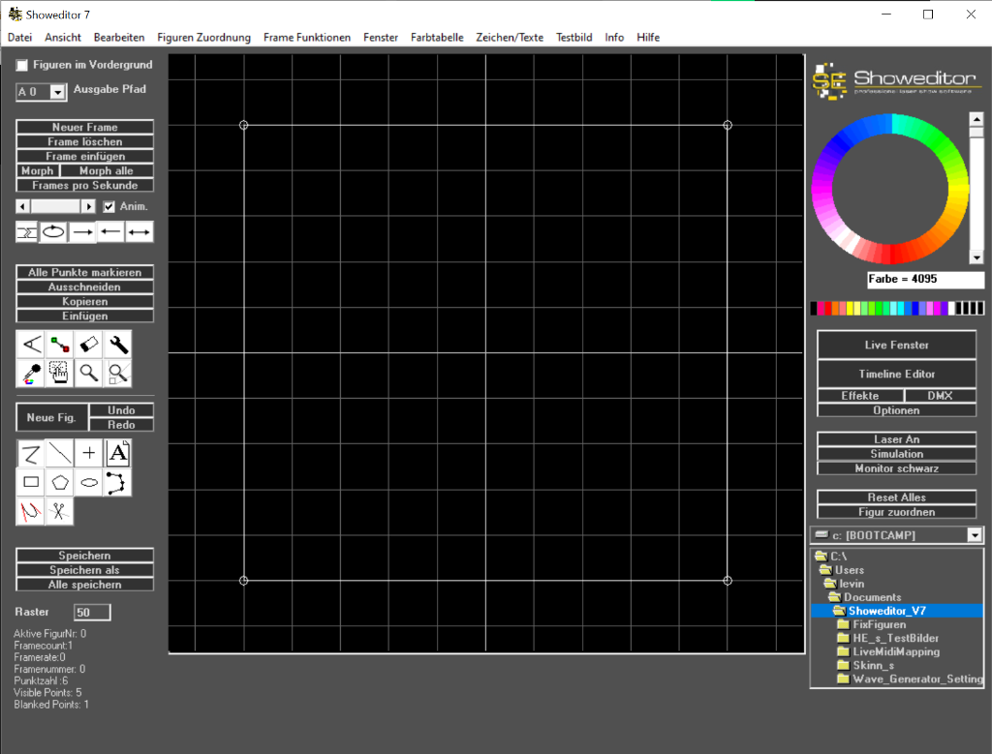Activate the text tool with letter A

pyautogui.click(x=117, y=453)
